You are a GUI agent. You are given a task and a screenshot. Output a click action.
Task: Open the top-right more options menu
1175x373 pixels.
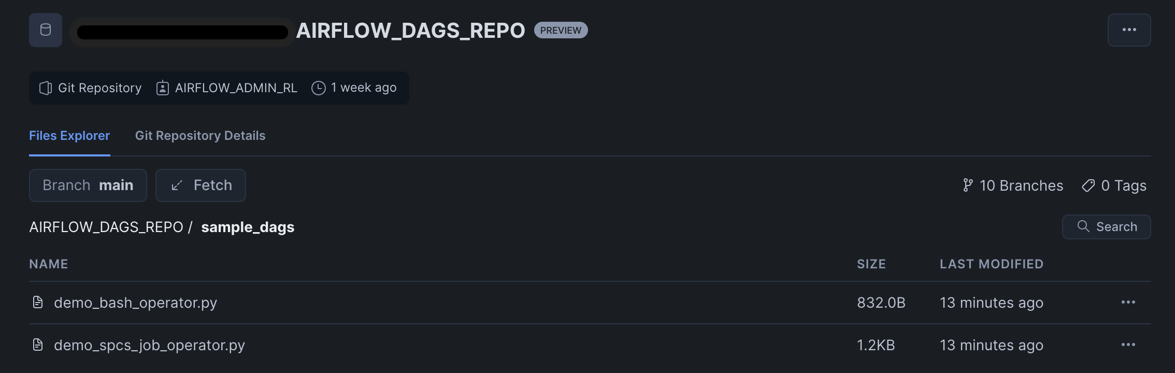click(1129, 30)
